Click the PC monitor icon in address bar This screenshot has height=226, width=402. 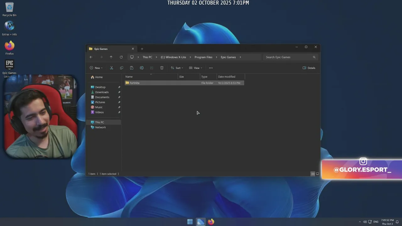pyautogui.click(x=132, y=57)
